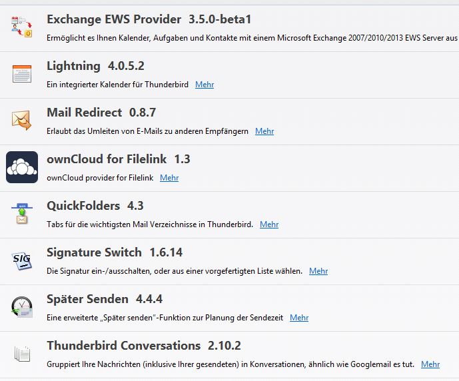Follow Mehr link for Signature Switch
Screen dimensions: 459x381
(x=318, y=271)
